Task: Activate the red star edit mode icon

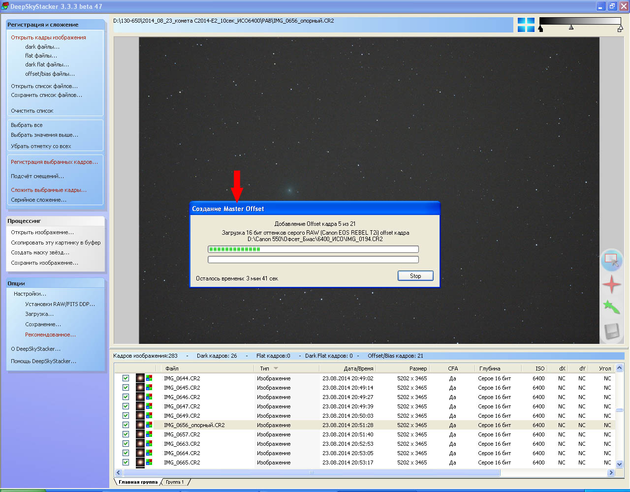Action: (611, 284)
